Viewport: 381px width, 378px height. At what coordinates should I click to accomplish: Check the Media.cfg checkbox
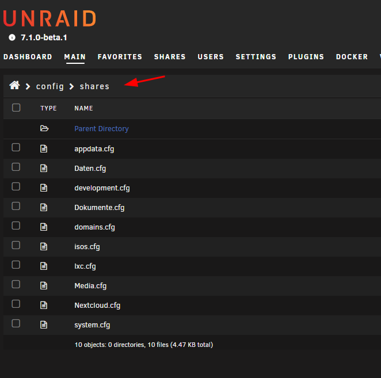(x=16, y=284)
